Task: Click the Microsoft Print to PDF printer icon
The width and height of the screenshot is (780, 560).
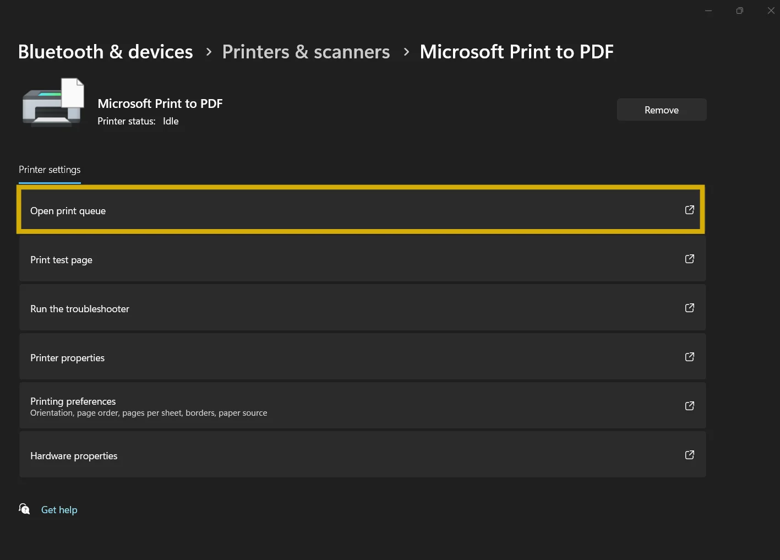Action: pyautogui.click(x=53, y=103)
